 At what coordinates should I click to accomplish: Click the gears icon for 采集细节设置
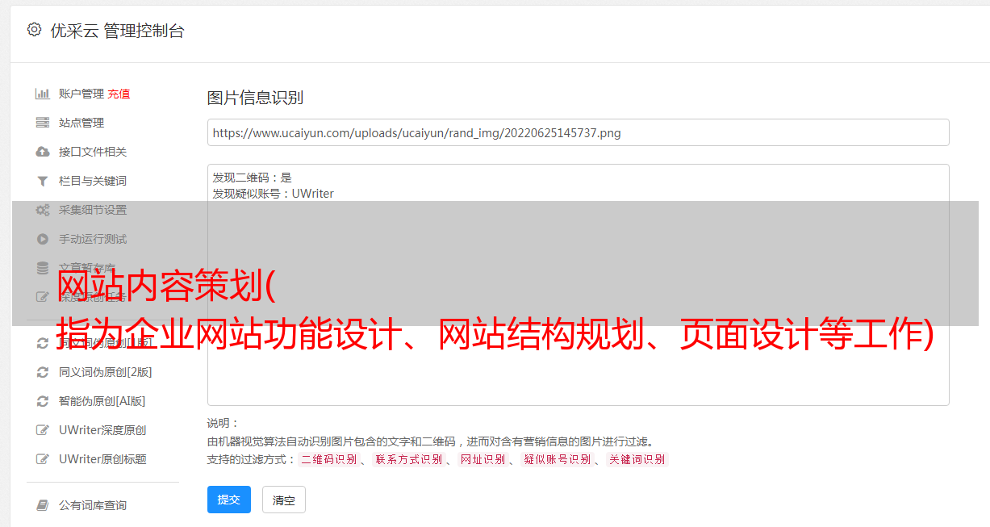click(x=43, y=210)
